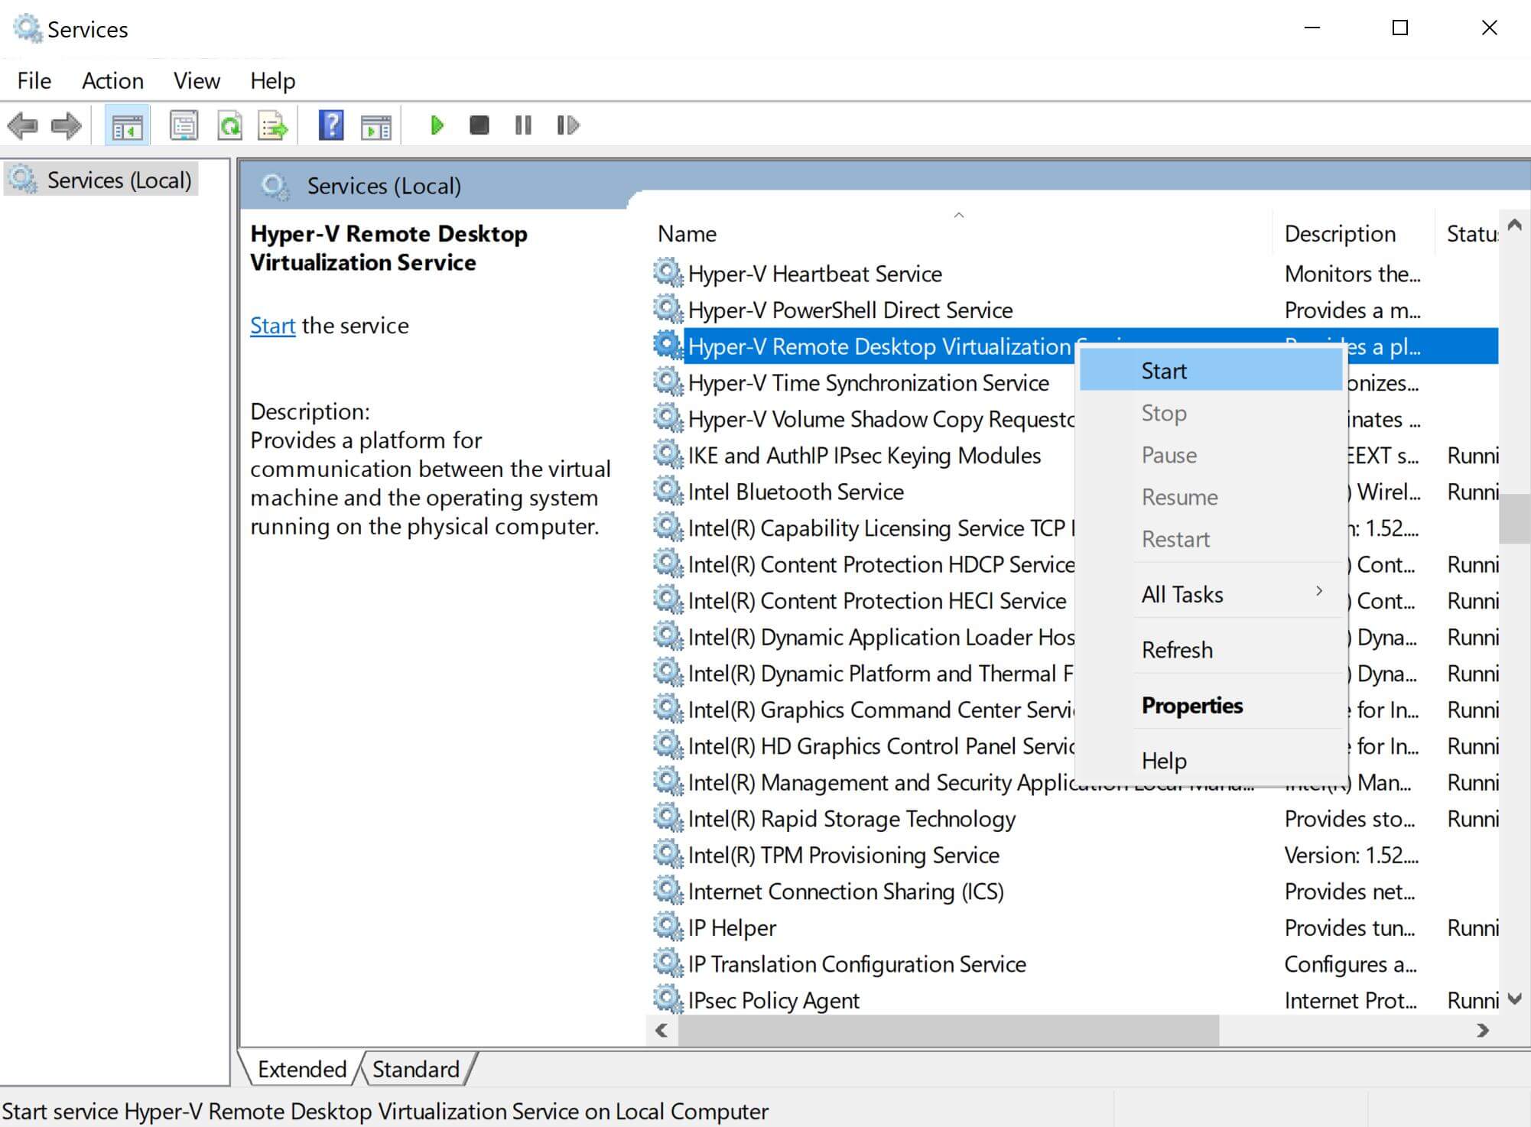This screenshot has height=1127, width=1531.
Task: Click the Back navigation arrow
Action: click(x=23, y=126)
